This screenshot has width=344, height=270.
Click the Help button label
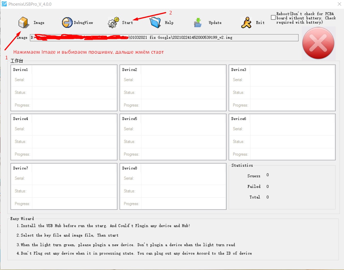click(x=169, y=23)
